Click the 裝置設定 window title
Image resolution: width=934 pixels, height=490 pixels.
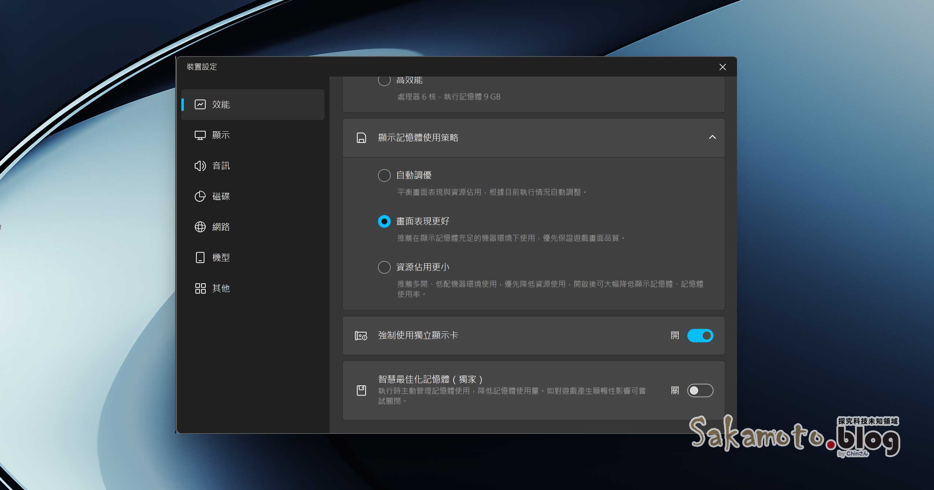click(x=202, y=67)
